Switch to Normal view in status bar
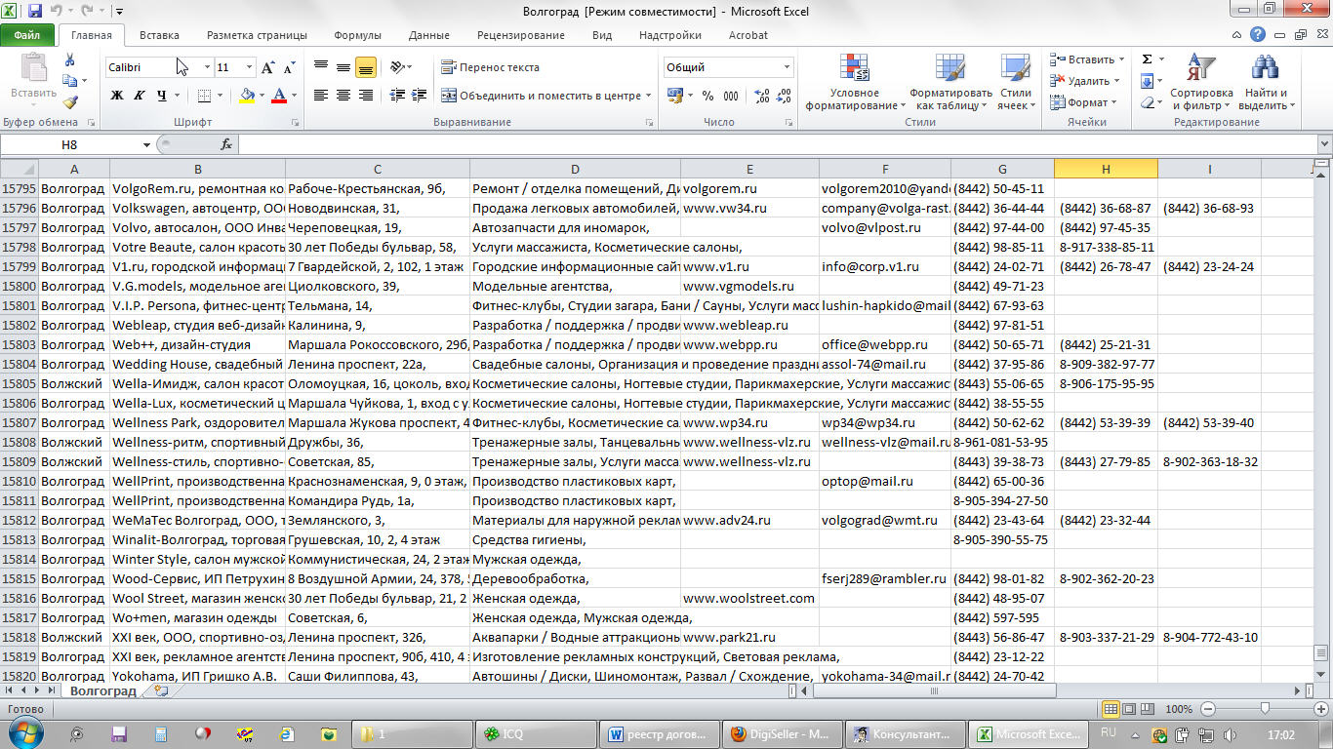 click(x=1111, y=709)
